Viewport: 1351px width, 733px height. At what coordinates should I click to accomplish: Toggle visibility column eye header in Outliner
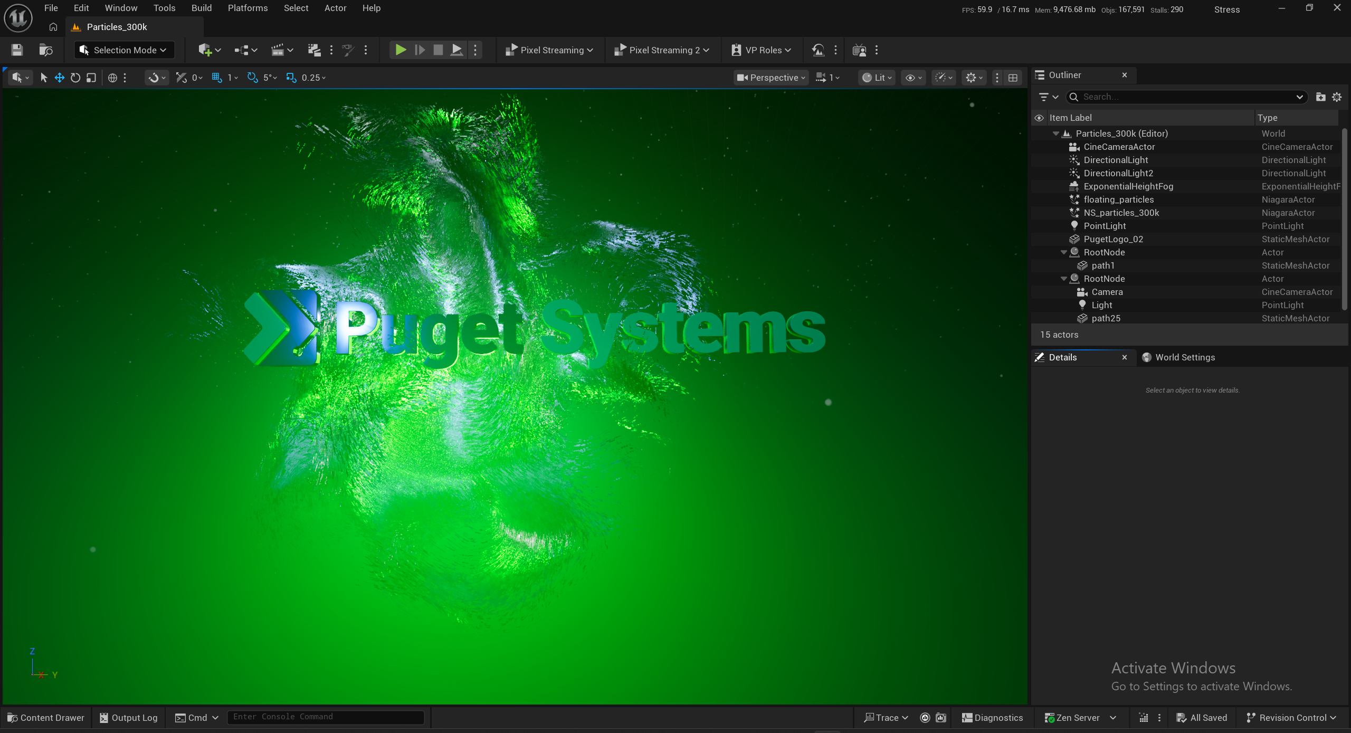pos(1039,118)
